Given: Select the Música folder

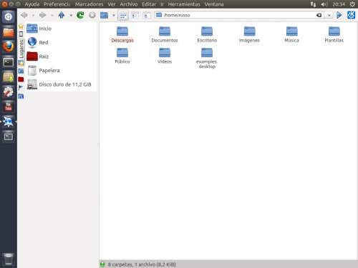Looking at the screenshot, I should 291,34.
